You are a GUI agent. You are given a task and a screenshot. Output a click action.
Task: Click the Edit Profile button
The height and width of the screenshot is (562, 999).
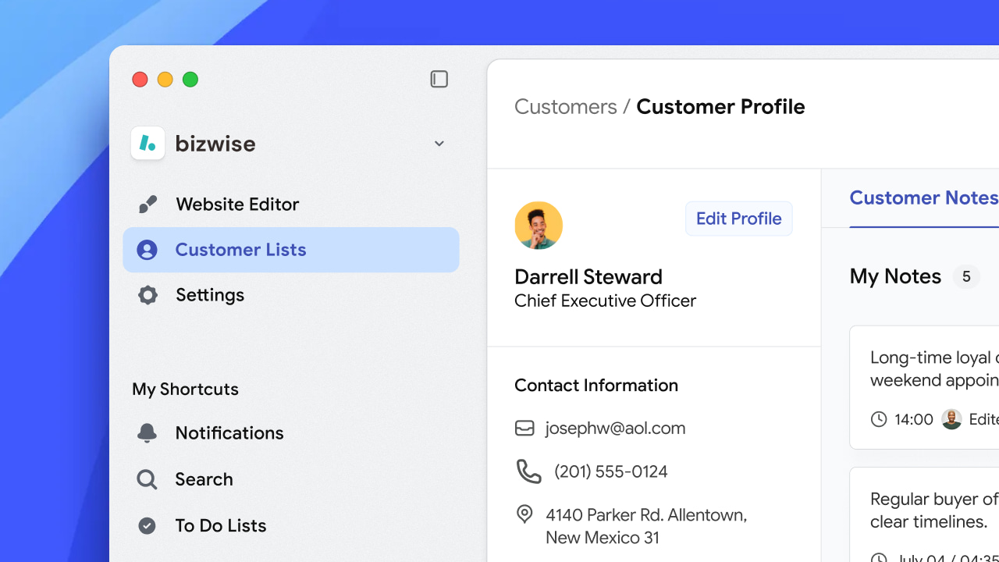(x=739, y=219)
